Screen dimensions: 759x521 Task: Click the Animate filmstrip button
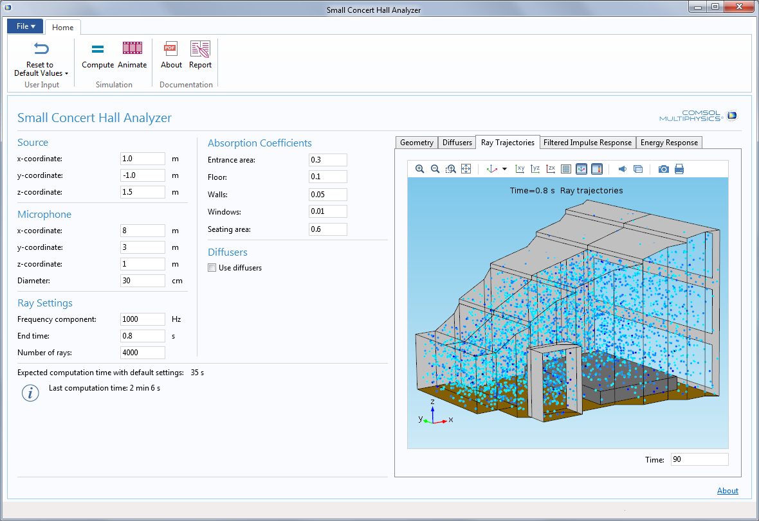coord(132,56)
